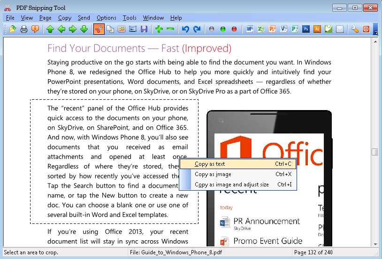Expand the toolbar overflow arrow
382x259 pixels.
click(375, 29)
